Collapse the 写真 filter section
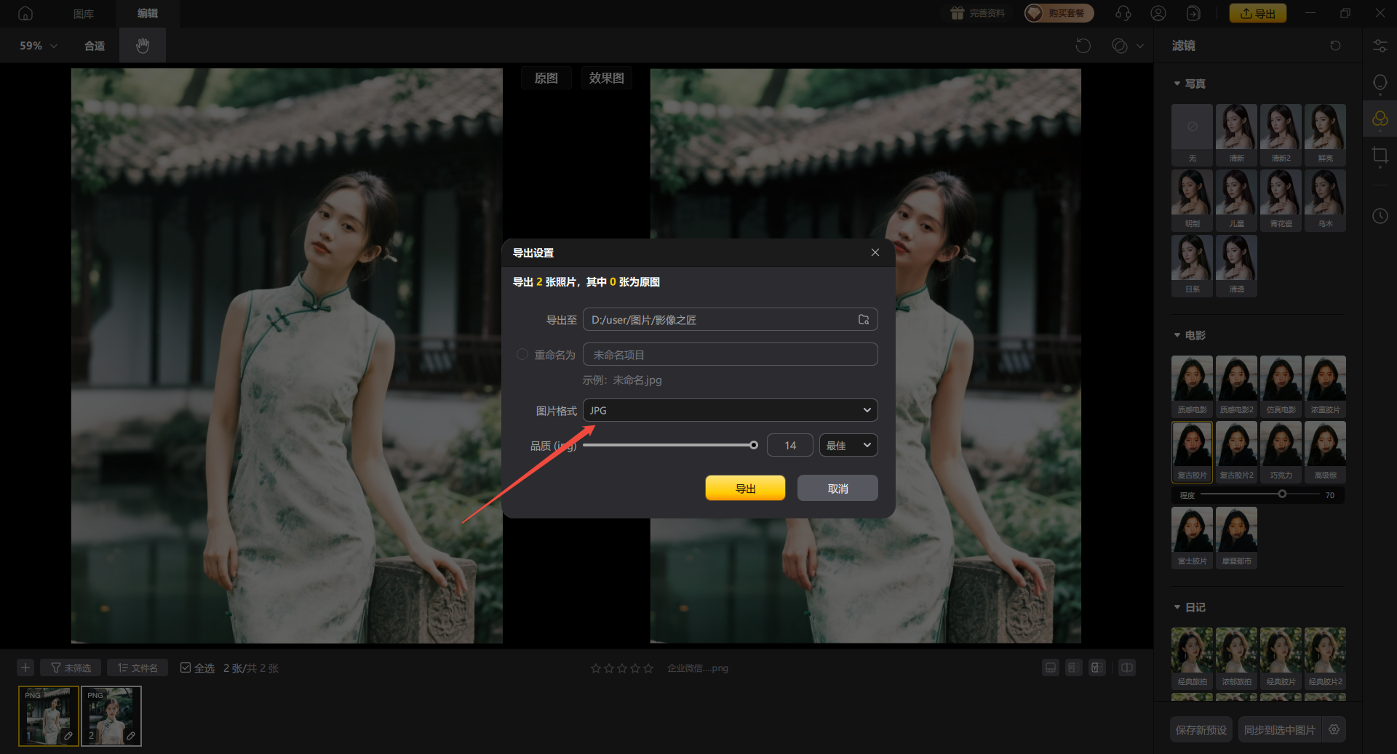Viewport: 1397px width, 754px height. pyautogui.click(x=1177, y=84)
